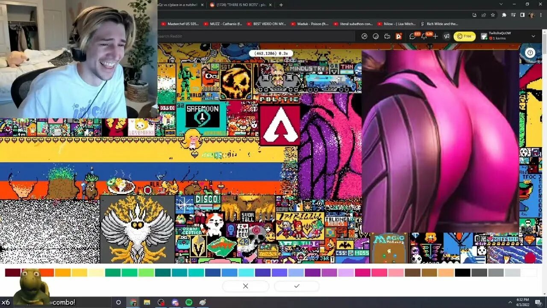This screenshot has width=547, height=308.
Task: Open the Chrome profile avatar
Action: point(531,15)
